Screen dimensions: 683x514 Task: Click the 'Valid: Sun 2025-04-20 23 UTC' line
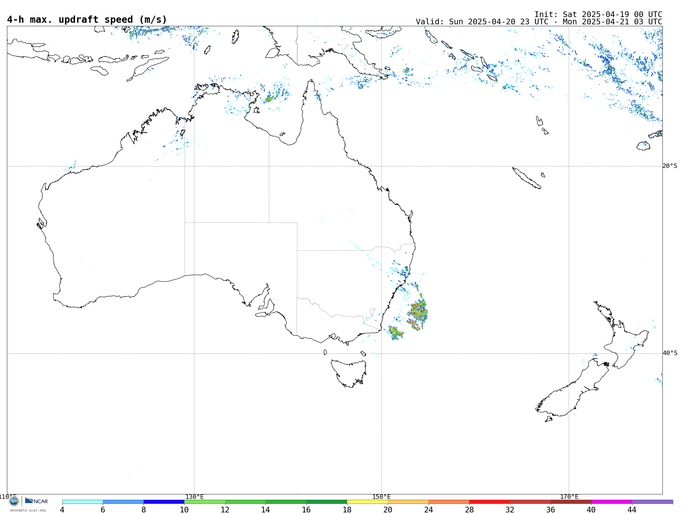[x=539, y=22]
